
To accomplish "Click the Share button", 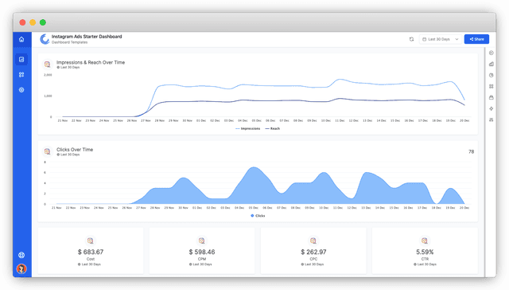I will coord(476,39).
